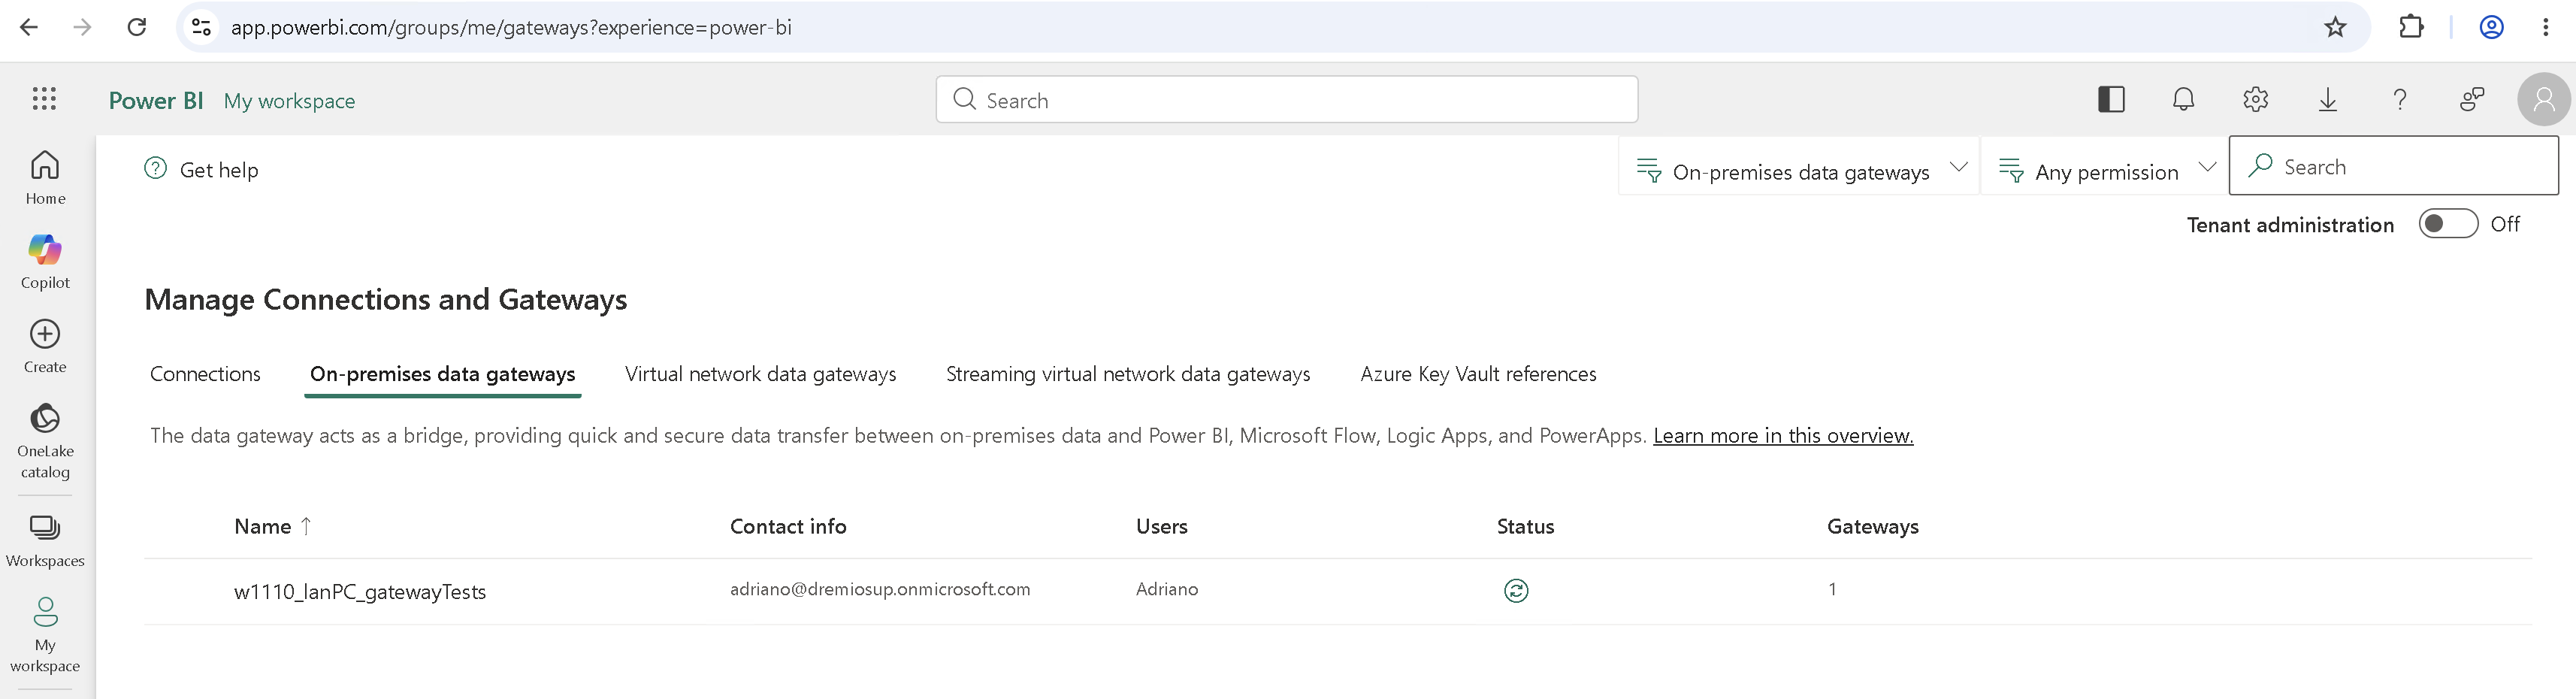Open Learn more in this overview link

point(1783,435)
